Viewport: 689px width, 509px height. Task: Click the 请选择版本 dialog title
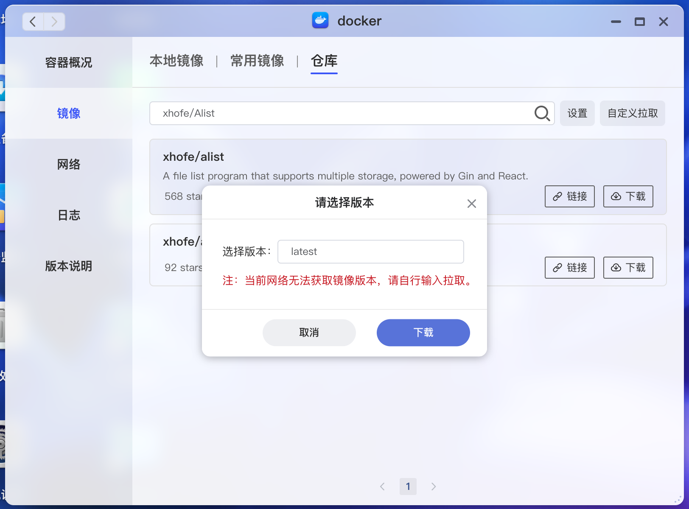[344, 203]
